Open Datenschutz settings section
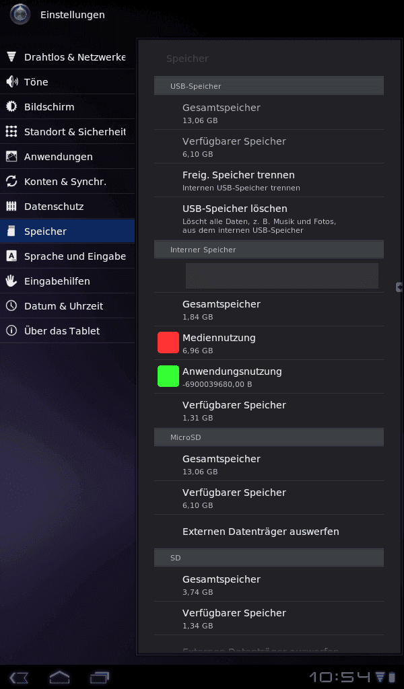 tap(67, 207)
